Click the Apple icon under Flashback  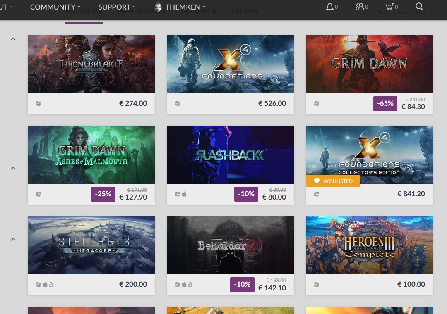point(184,194)
